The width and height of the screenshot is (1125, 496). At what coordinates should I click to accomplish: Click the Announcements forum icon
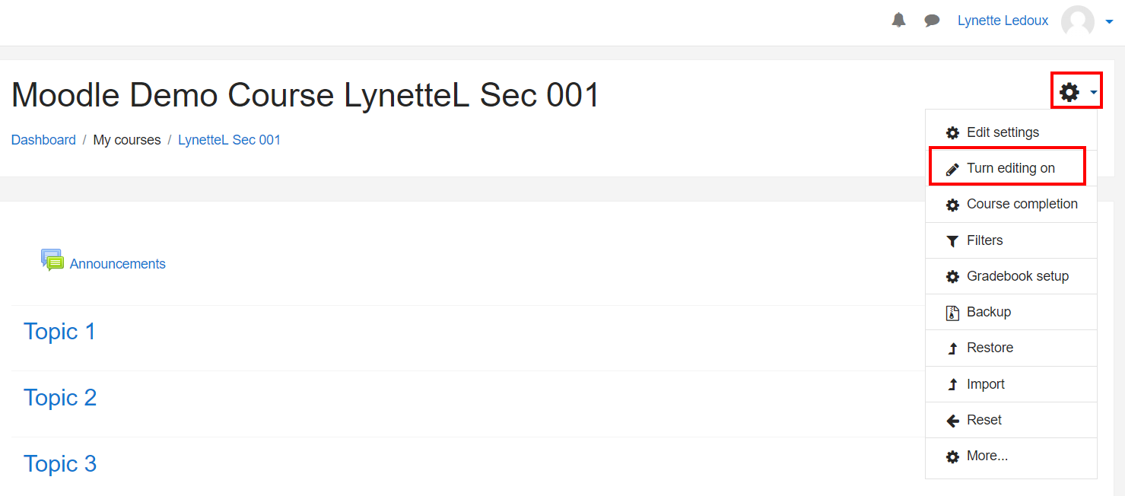[x=52, y=260]
